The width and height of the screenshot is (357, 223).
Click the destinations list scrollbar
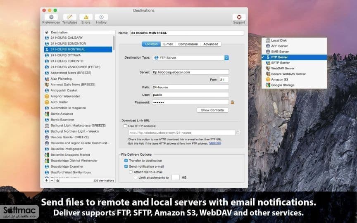pos(114,43)
